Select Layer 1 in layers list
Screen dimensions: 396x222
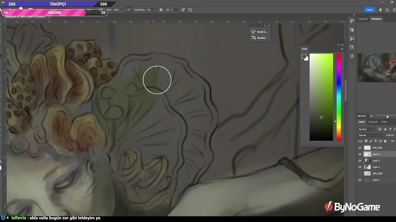377,180
